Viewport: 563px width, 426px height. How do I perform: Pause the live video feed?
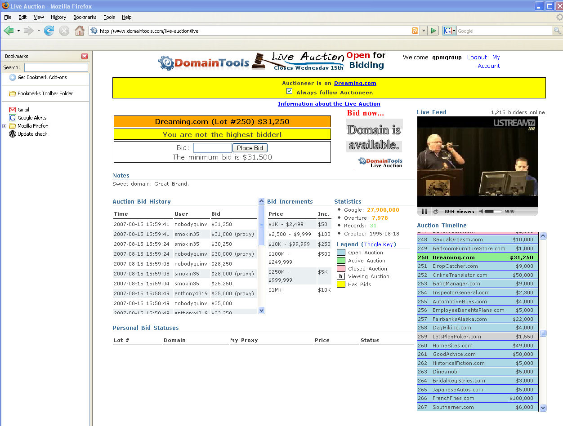click(424, 211)
